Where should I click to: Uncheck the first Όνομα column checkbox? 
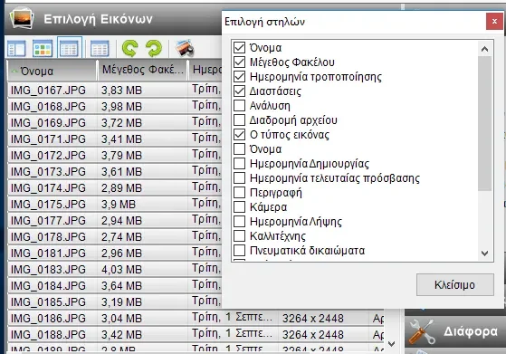[239, 47]
